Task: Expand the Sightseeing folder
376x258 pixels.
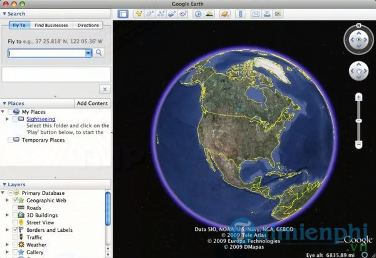Action: point(7,119)
